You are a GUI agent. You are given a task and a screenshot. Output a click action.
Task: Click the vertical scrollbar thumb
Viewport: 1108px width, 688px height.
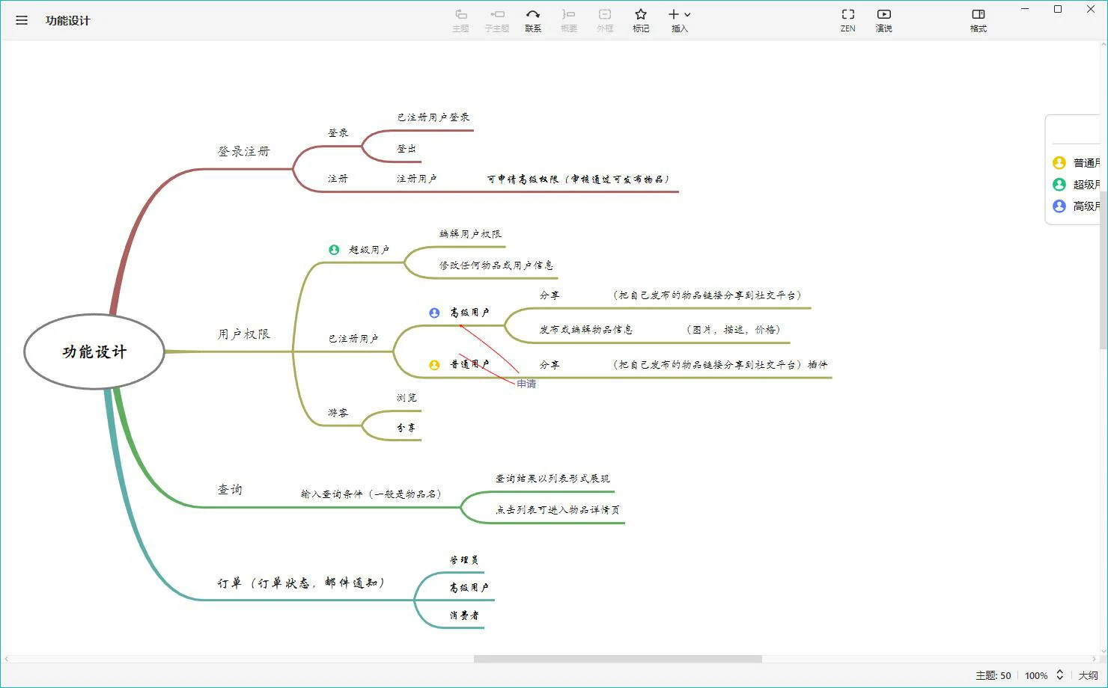click(x=1103, y=269)
